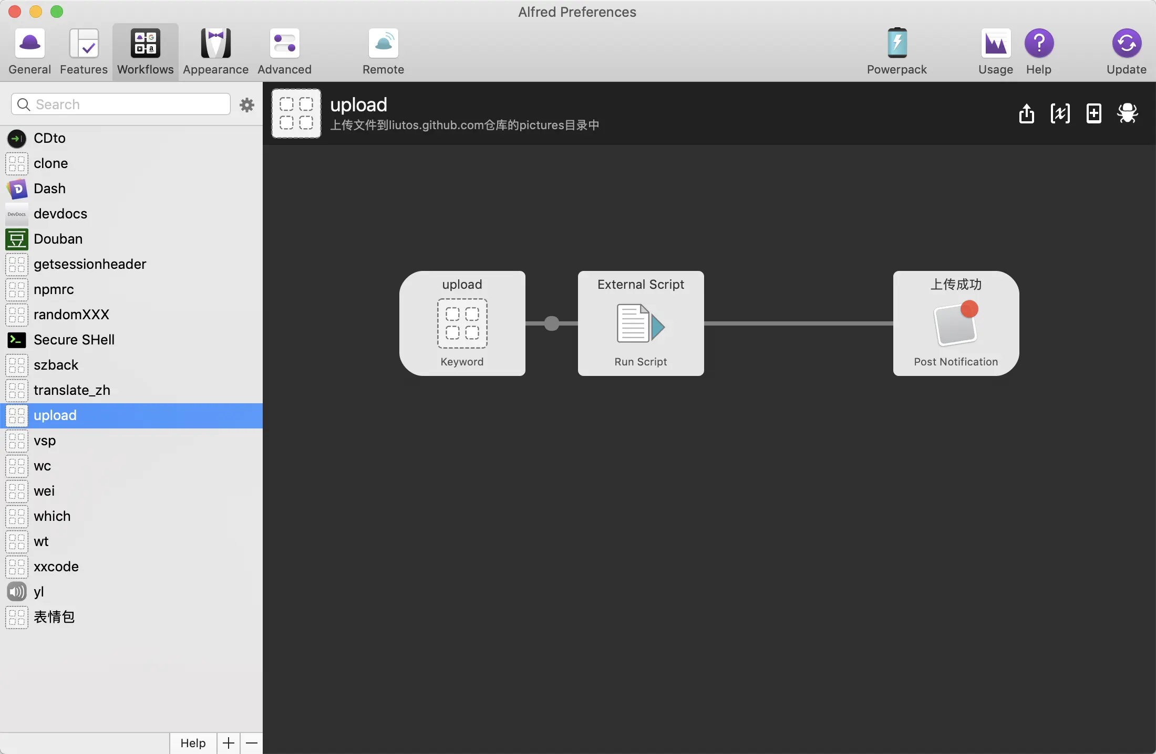Create a new workflow with the plus button
This screenshot has width=1156, height=754.
[228, 743]
